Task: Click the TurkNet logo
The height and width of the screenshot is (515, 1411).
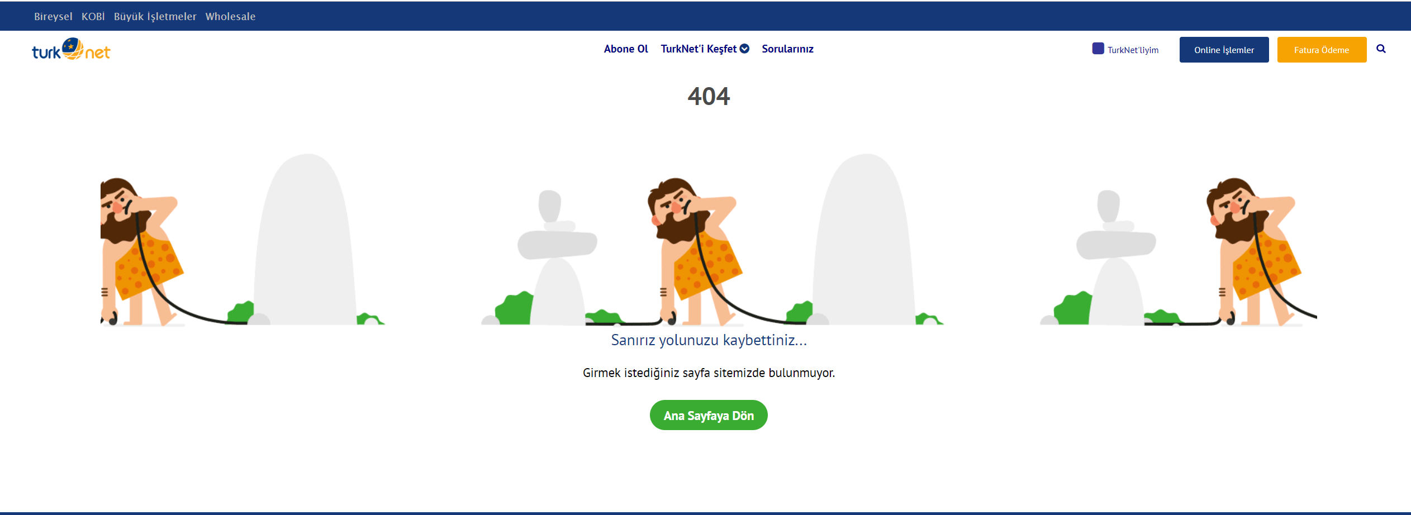Action: [71, 50]
